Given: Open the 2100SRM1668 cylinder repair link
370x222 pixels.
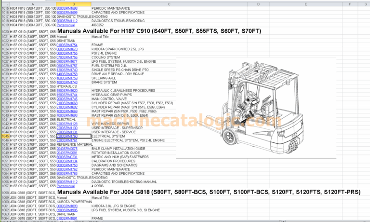Looking at the screenshot, I should (67, 103).
